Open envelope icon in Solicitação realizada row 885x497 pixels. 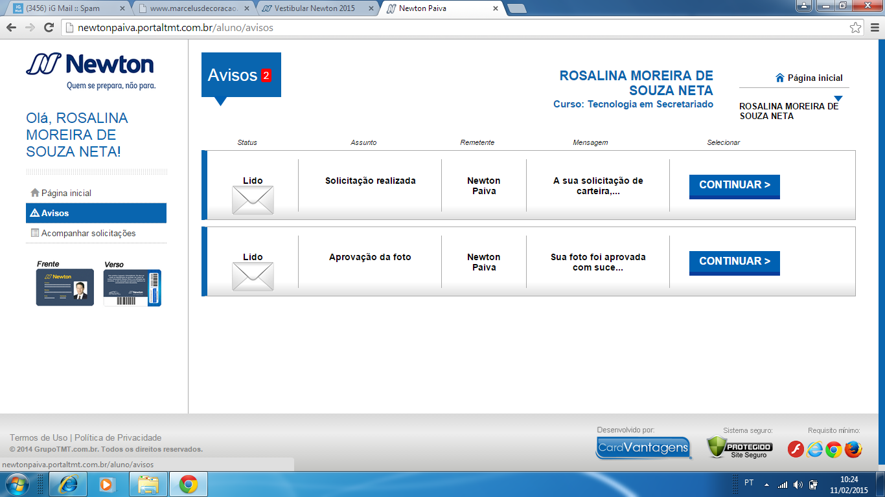click(253, 200)
